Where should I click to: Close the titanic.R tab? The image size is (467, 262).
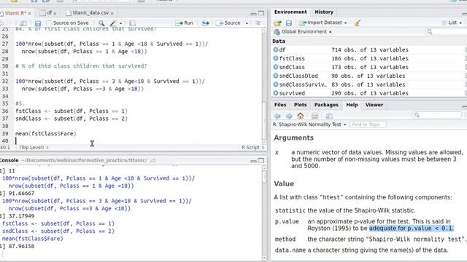pos(29,13)
